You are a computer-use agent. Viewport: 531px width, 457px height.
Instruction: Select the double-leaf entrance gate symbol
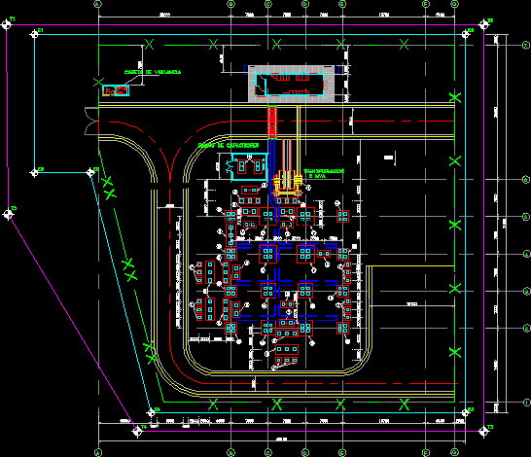pos(91,122)
